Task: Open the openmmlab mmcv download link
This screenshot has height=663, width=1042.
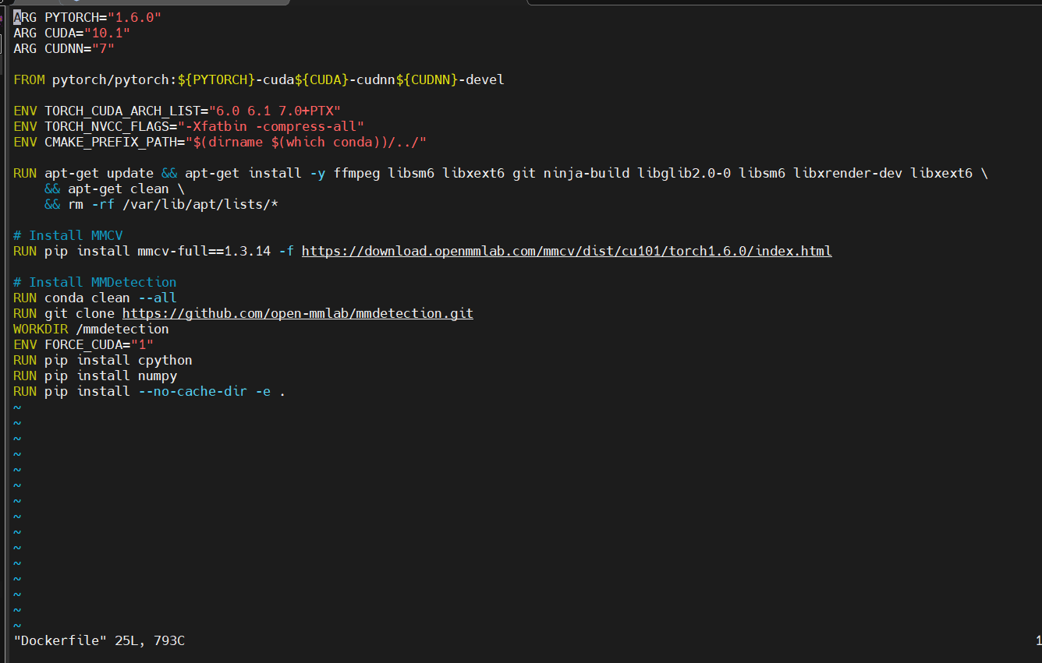Action: pos(566,251)
